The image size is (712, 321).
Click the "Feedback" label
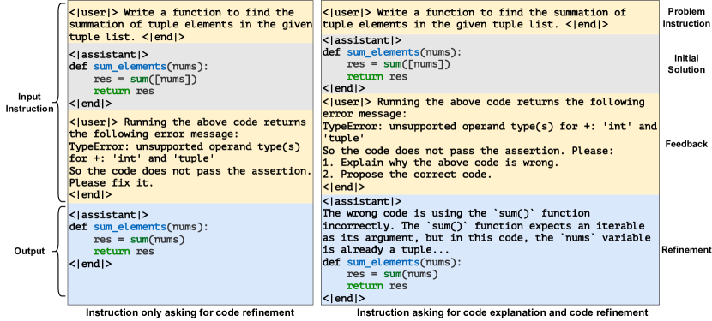[x=686, y=144]
